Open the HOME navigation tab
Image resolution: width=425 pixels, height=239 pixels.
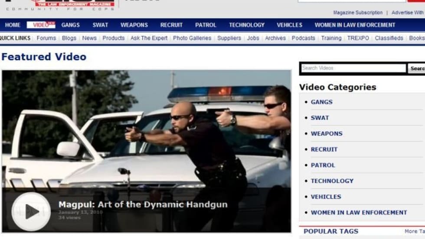point(13,25)
